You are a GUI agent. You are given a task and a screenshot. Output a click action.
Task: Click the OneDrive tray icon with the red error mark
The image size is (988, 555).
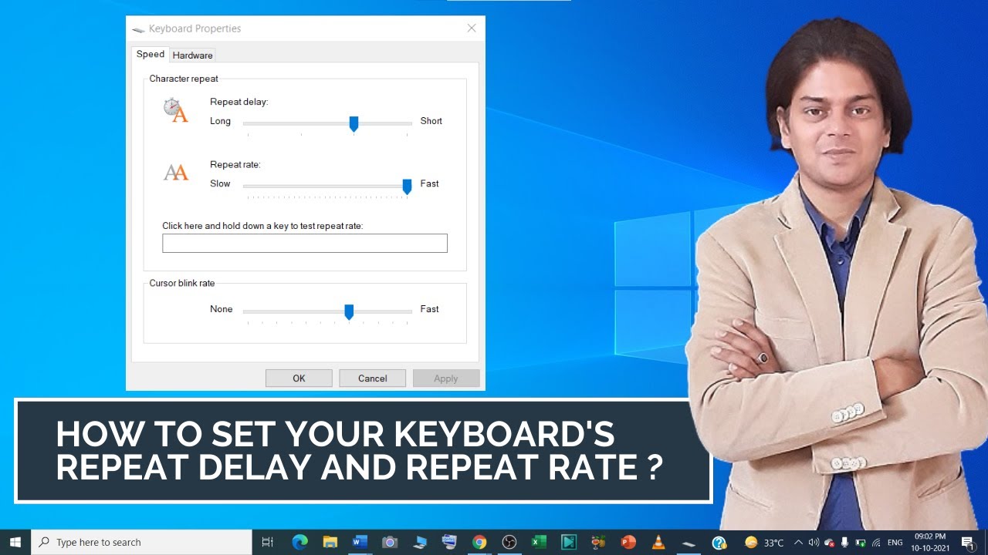click(830, 543)
